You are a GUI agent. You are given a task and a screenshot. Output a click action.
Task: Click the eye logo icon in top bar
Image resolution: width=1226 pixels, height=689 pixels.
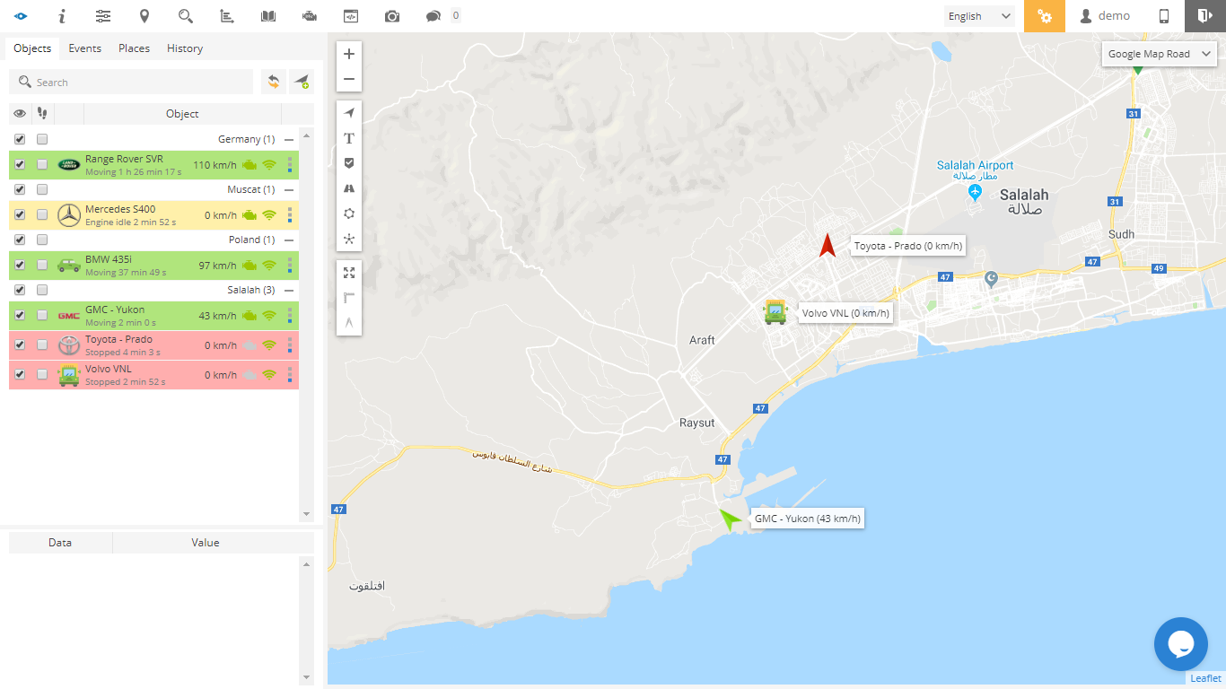coord(21,16)
